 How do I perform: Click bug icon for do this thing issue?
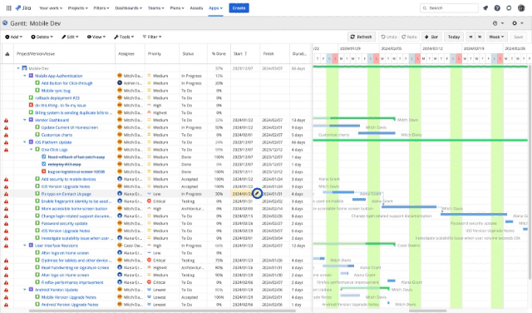[x=31, y=106]
